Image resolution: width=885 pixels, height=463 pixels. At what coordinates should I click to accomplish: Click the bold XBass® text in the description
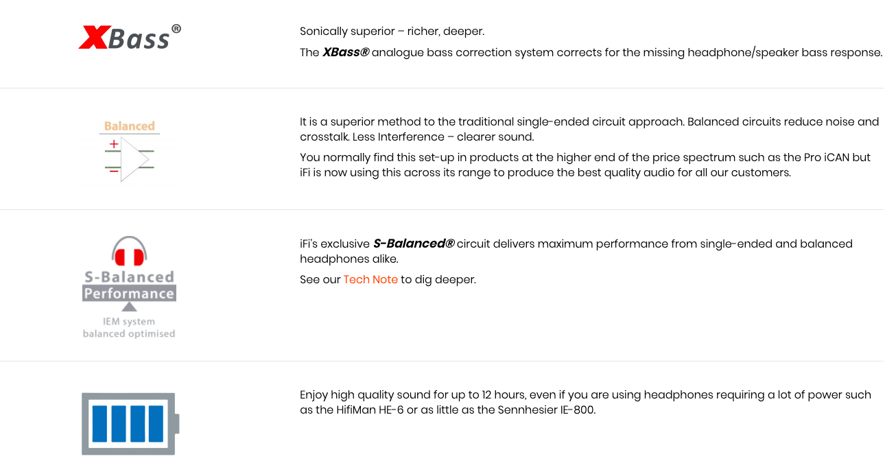pyautogui.click(x=346, y=52)
